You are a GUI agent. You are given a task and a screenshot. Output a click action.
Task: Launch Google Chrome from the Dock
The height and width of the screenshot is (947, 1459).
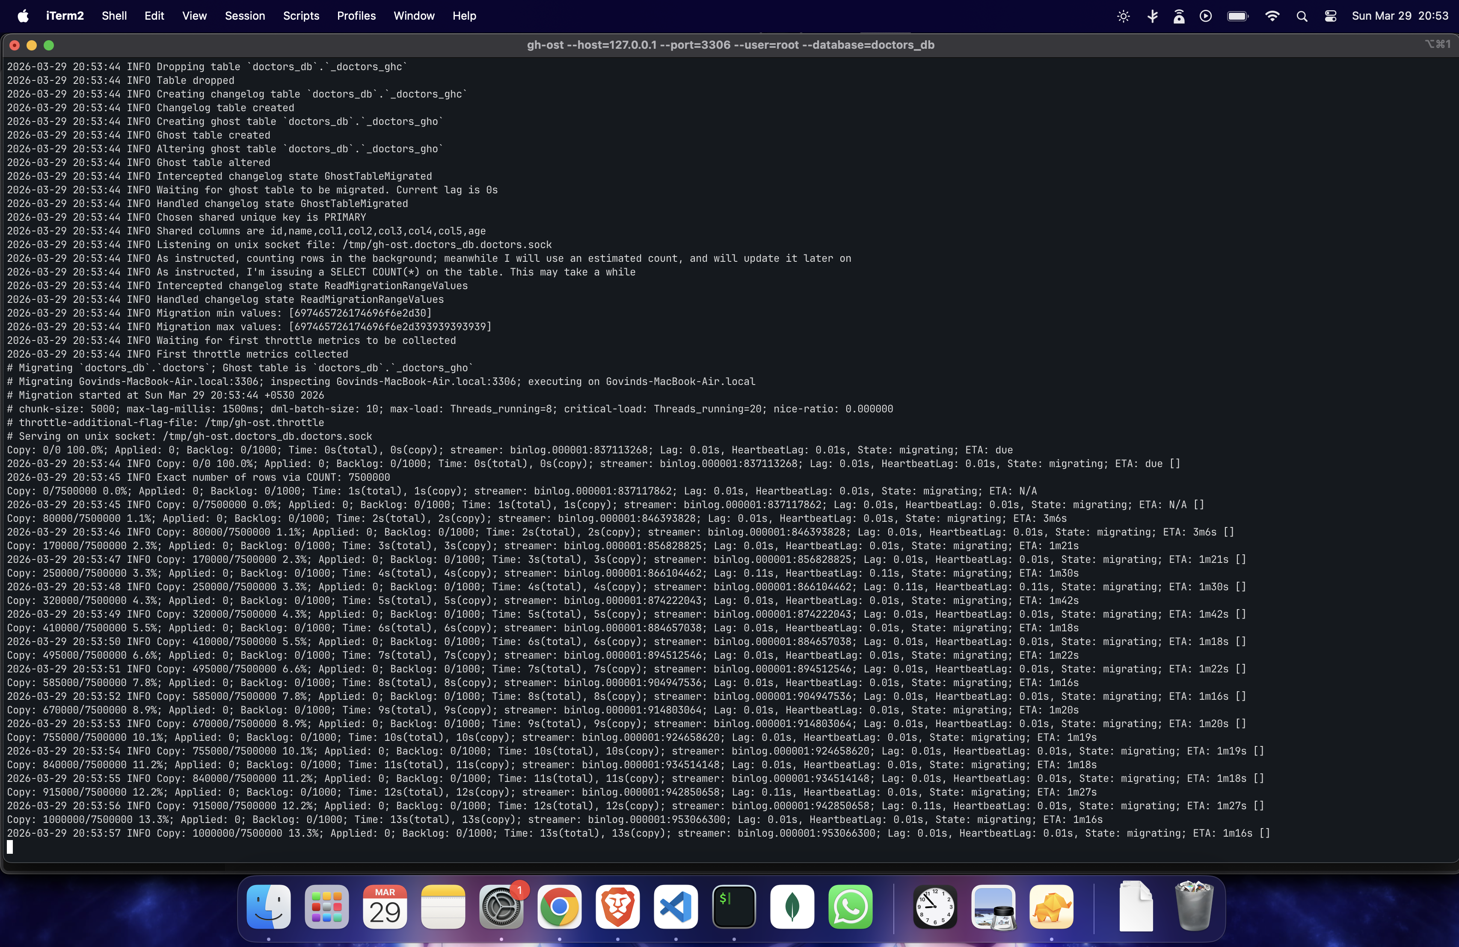[559, 906]
